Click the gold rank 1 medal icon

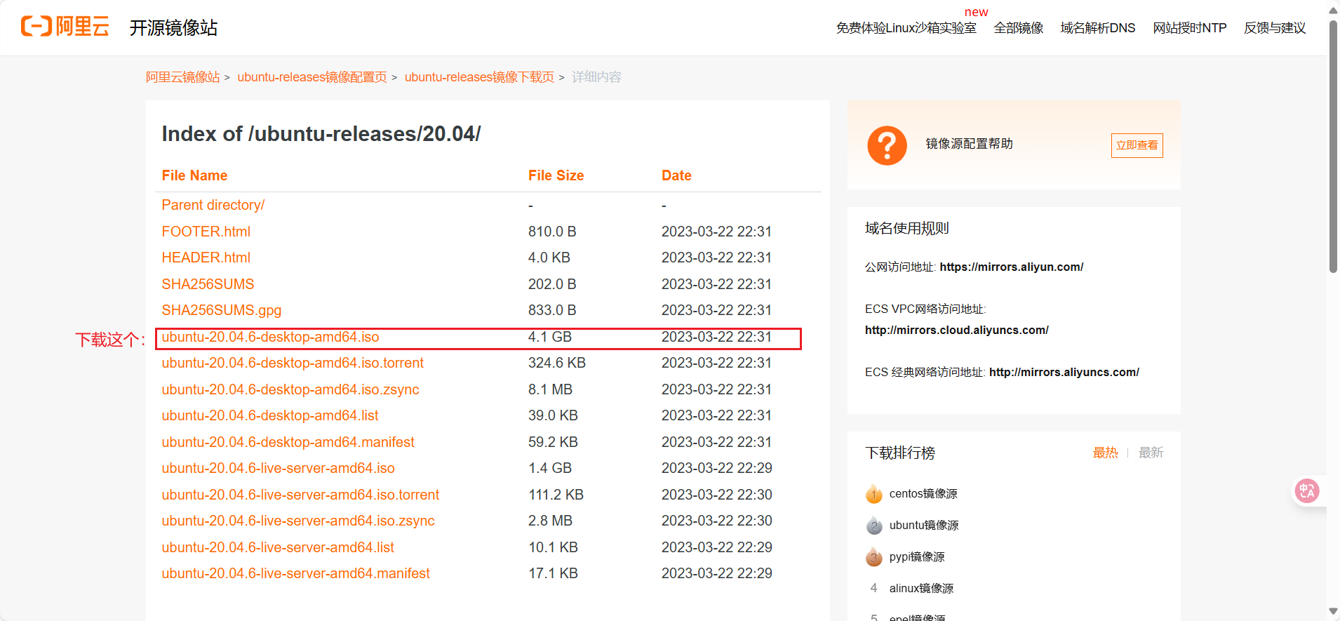coord(873,494)
